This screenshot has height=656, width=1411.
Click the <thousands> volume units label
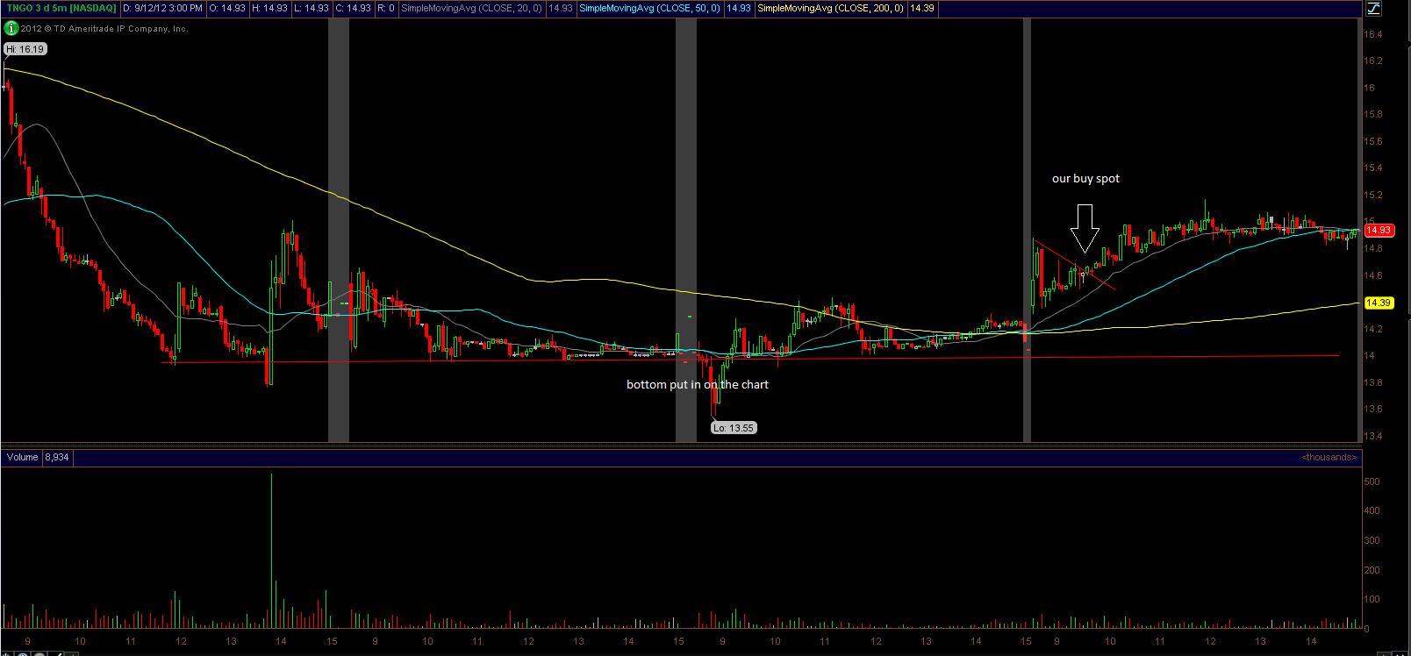1329,457
